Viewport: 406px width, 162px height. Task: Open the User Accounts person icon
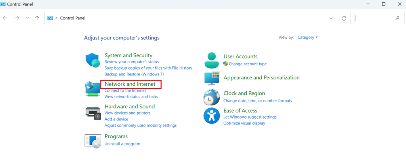(212, 60)
